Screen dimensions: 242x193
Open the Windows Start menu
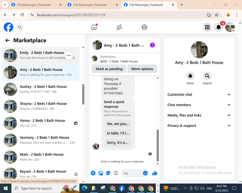(6, 188)
